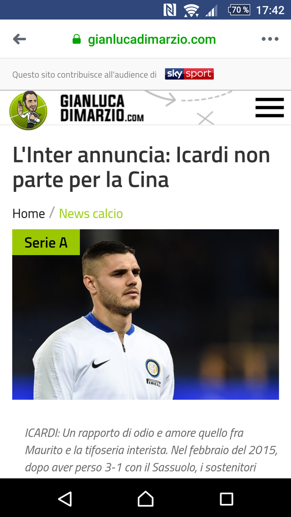Image resolution: width=291 pixels, height=517 pixels.
Task: Tap the gianlucadimarzio.com address bar URL
Action: pos(152,39)
